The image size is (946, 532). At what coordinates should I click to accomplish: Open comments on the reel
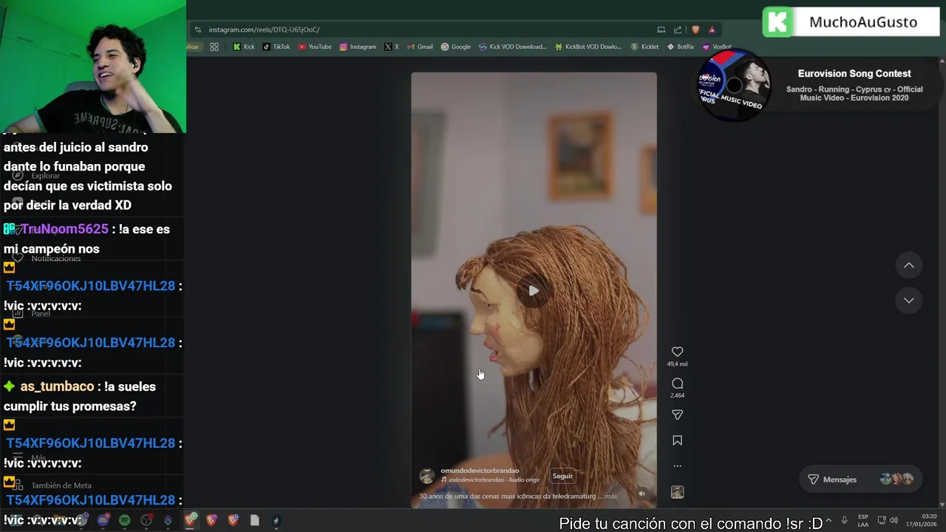pos(677,383)
